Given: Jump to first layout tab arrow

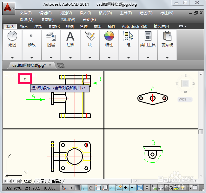Looking at the screenshot, I should tap(5, 181).
